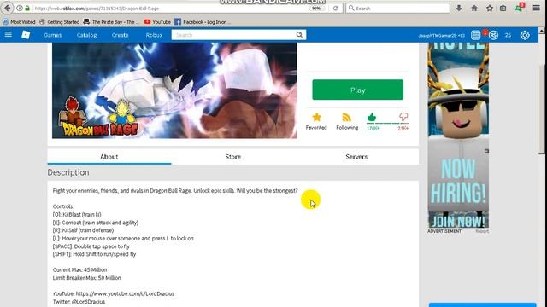Click the Dragon Ball Rage game thumbnail
Image resolution: width=547 pixels, height=307 pixels.
click(174, 90)
